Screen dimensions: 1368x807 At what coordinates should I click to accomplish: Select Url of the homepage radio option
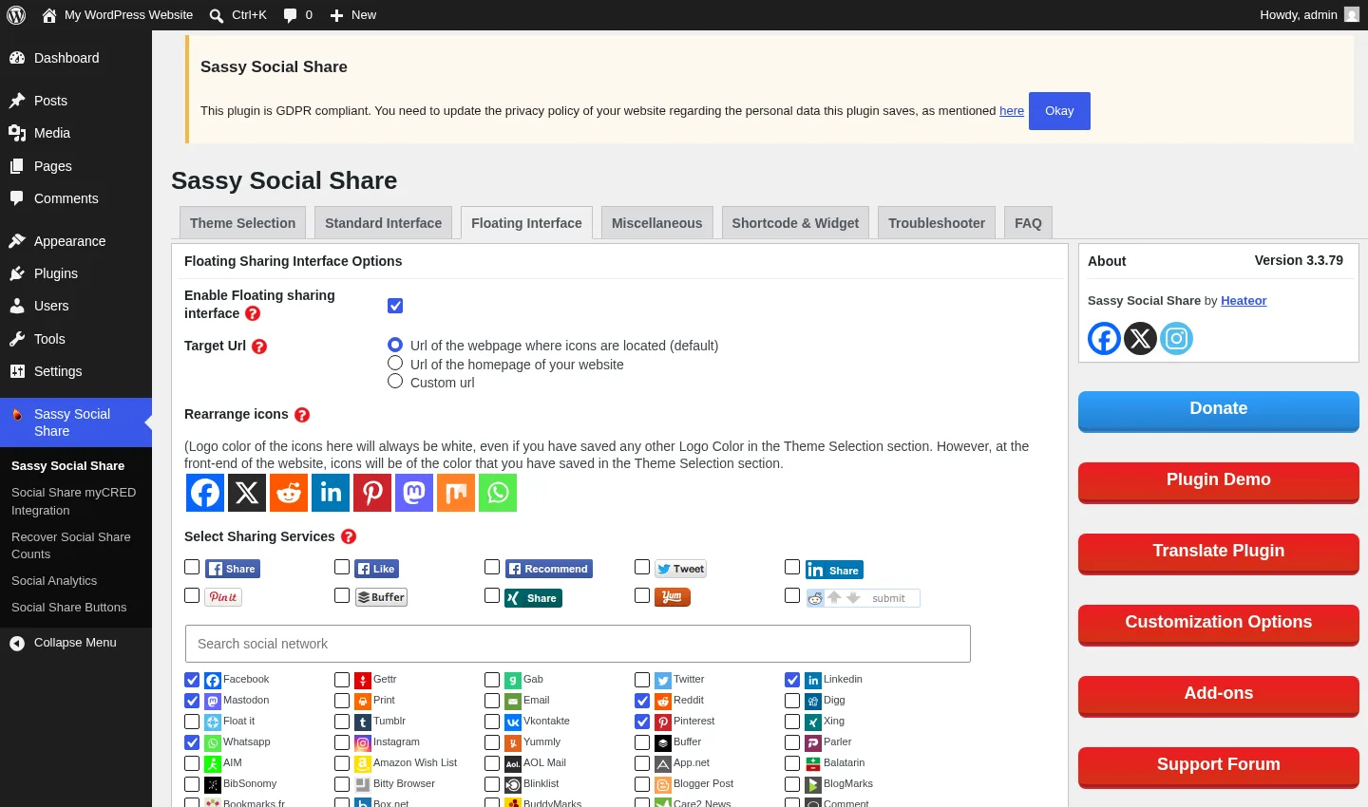(395, 363)
